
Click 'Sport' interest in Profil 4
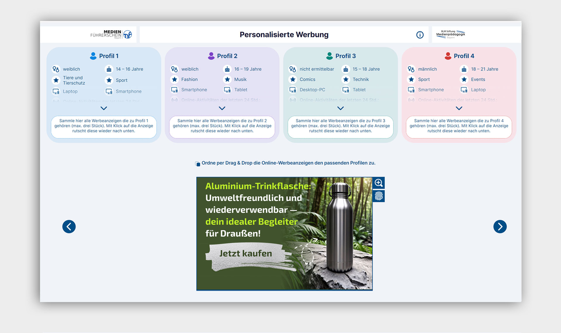pos(424,79)
